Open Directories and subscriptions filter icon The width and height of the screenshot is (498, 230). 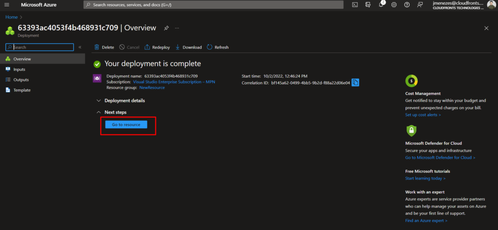[x=368, y=5]
